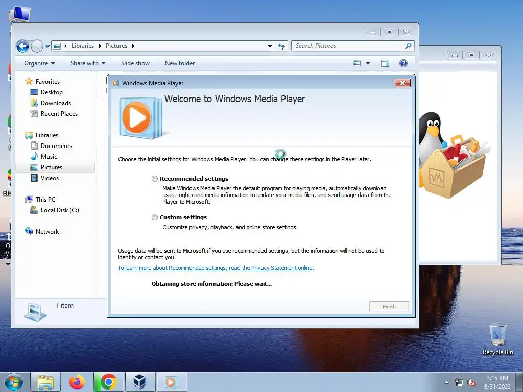Click the Local Disk drive icon
523x392 pixels.
[34, 210]
